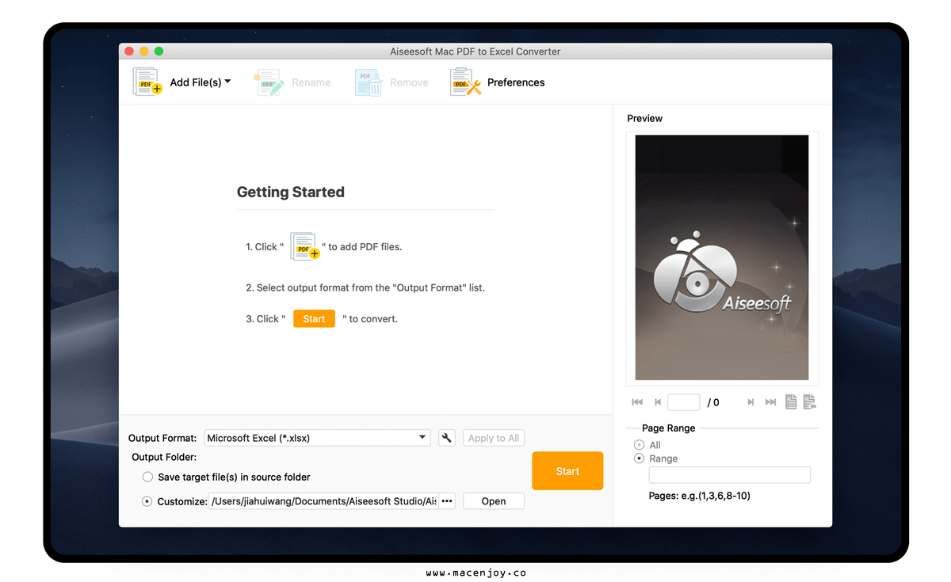Click the PDF add icon in step 1
Image resolution: width=951 pixels, height=582 pixels.
coord(305,246)
